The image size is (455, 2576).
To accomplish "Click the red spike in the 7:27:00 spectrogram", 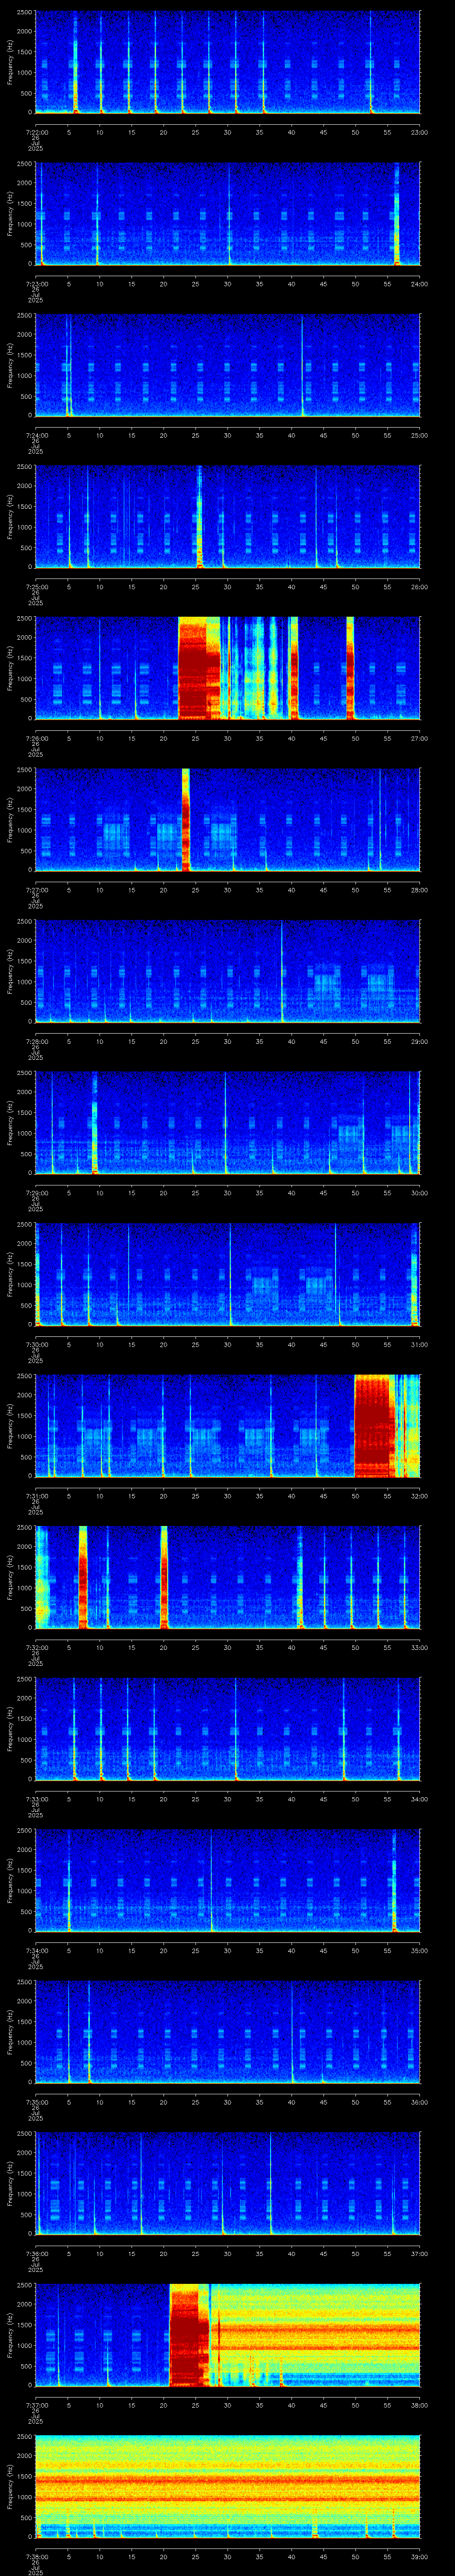I will pos(186,820).
